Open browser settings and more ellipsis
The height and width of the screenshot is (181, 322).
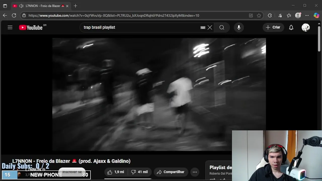tap(307, 15)
